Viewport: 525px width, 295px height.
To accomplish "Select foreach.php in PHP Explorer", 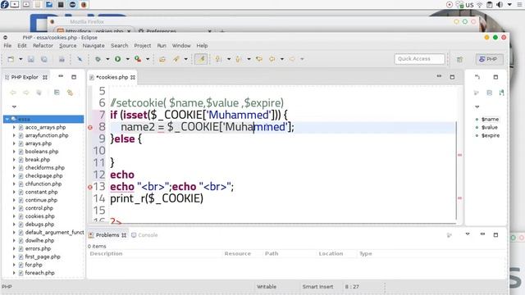I will [x=39, y=273].
